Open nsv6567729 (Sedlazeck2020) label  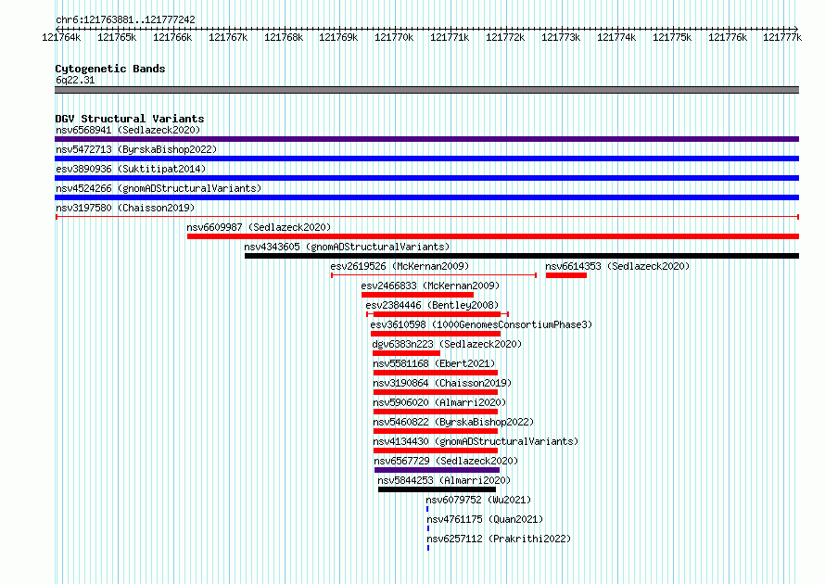coord(446,461)
